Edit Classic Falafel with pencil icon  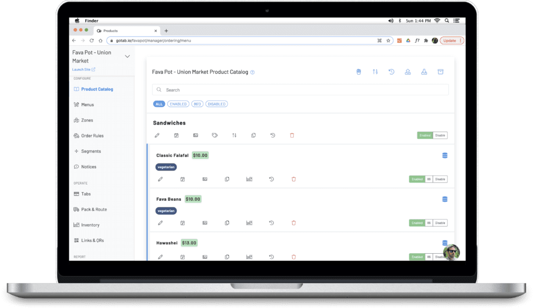[x=161, y=179]
